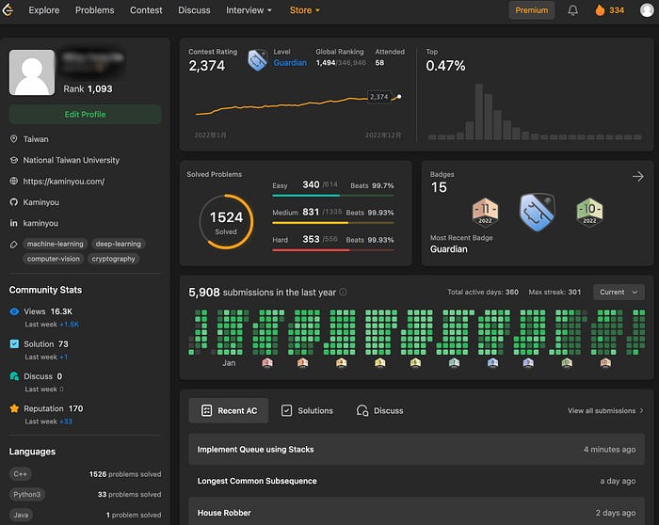Click View all submissions link
The image size is (659, 525).
pos(605,410)
